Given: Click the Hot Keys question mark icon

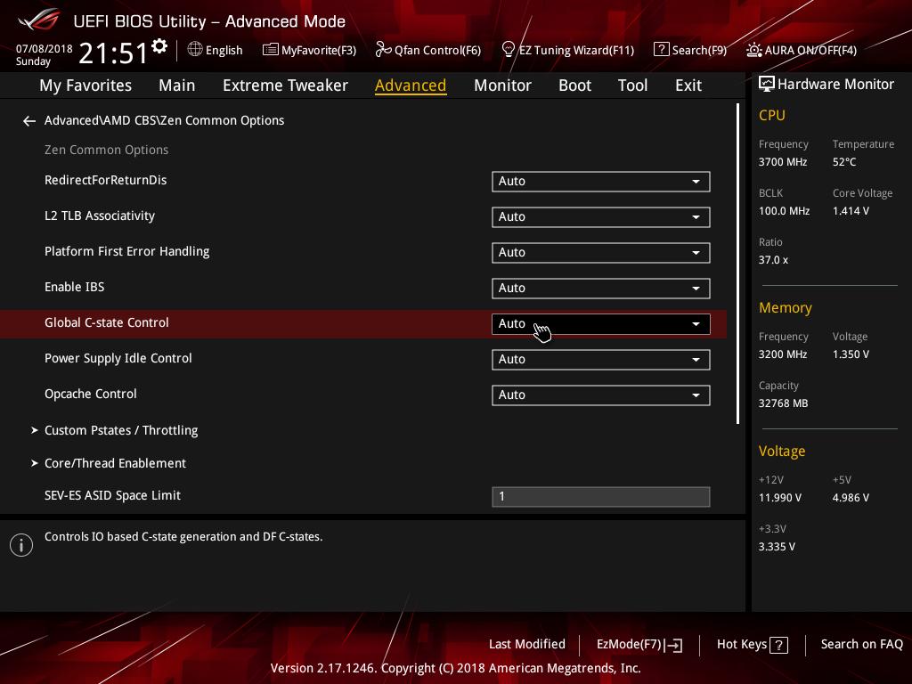Looking at the screenshot, I should (x=778, y=645).
